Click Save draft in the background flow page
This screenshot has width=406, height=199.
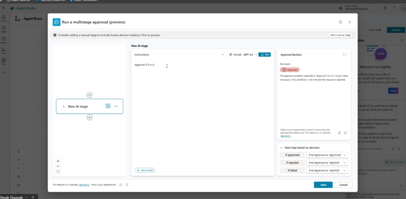(x=375, y=30)
